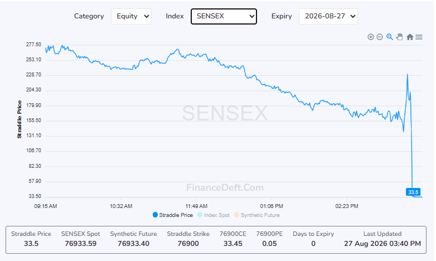
Task: Open the Category dropdown showing Equity
Action: click(x=131, y=16)
